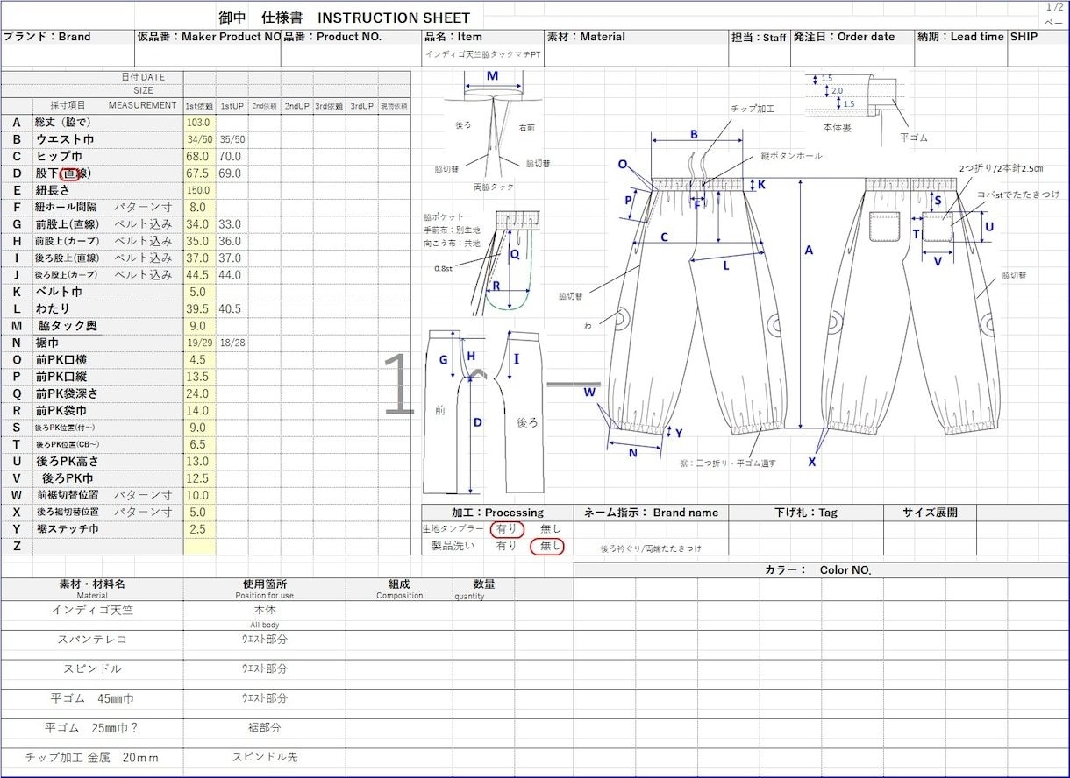Click the '1stUP' column header

coord(232,106)
